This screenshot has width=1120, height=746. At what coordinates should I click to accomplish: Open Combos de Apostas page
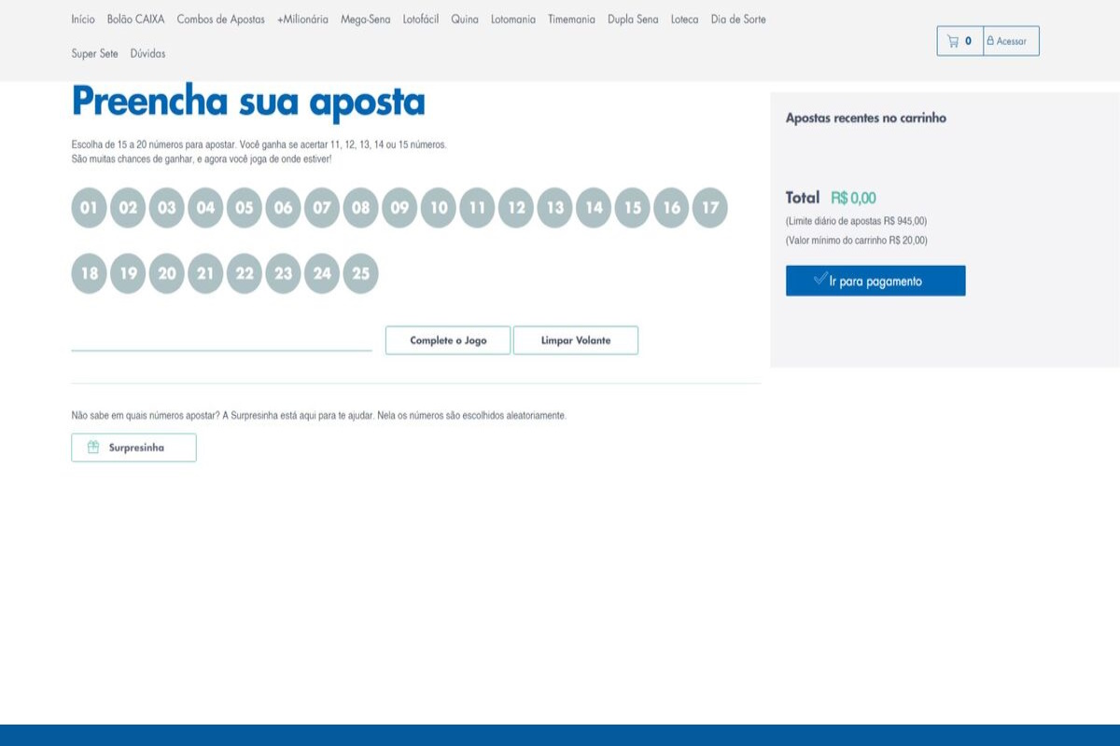[x=220, y=20]
